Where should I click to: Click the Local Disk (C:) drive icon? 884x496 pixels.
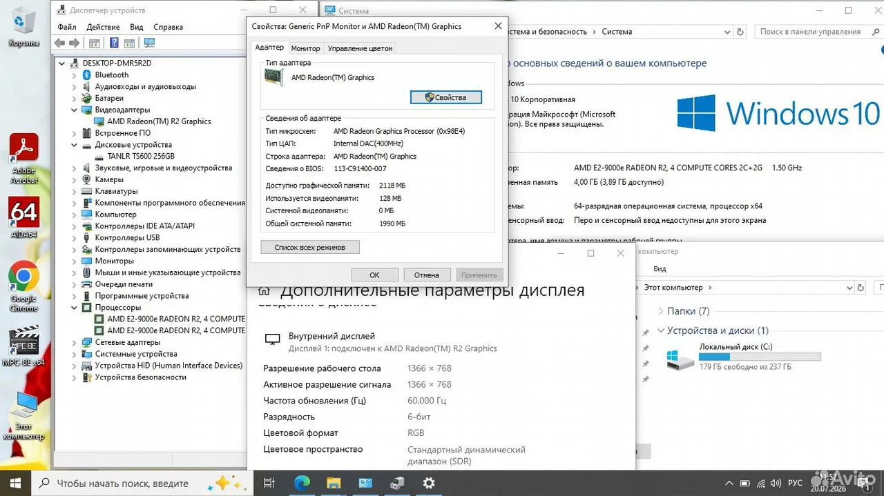(x=680, y=359)
